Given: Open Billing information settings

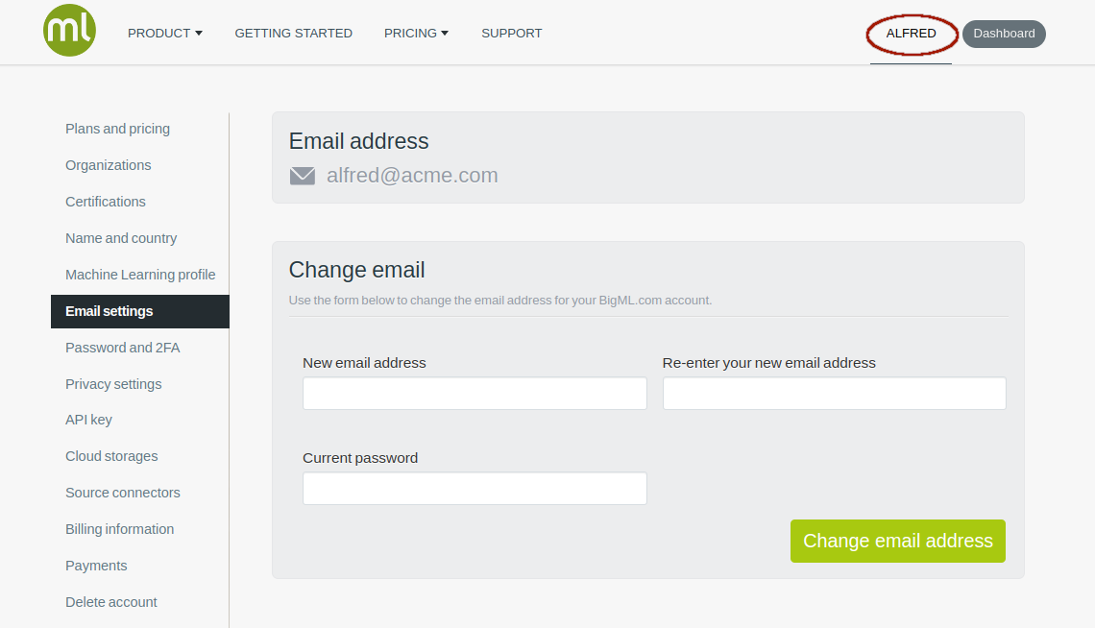Looking at the screenshot, I should 119,529.
